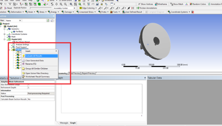This screenshot has width=222, height=126.
Task: Select Clear Generated Data menu entry
Action: click(34, 61)
